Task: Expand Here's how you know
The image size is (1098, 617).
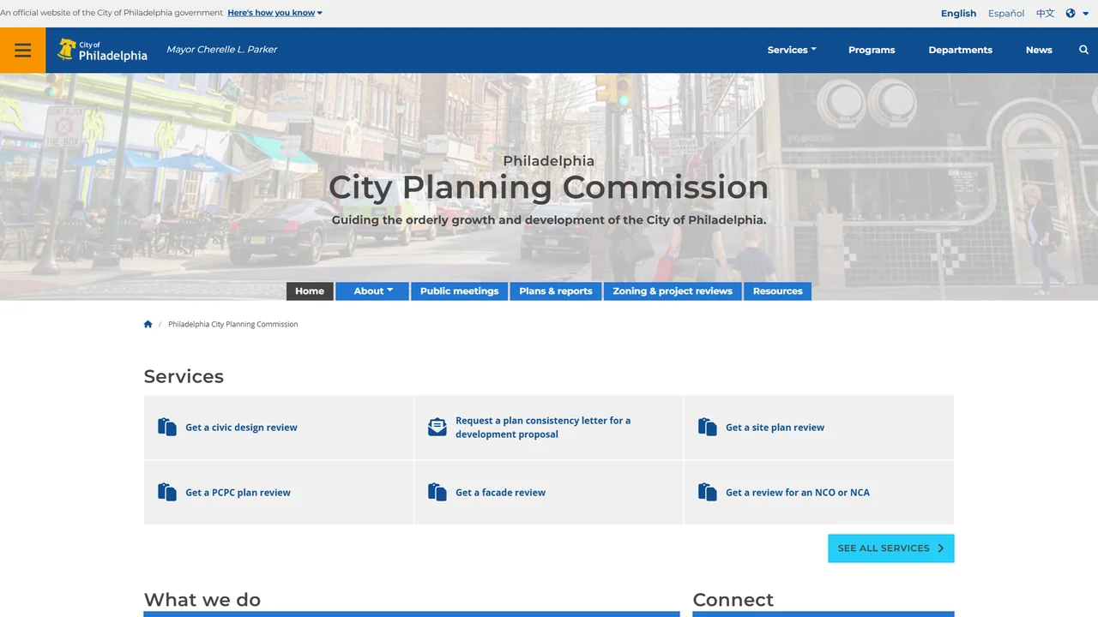Action: coord(274,13)
